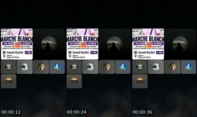This screenshot has height=117, width=197.
Task: Choose the Algerian flag avatar in the 00:00:36 frame
Action: click(x=156, y=67)
